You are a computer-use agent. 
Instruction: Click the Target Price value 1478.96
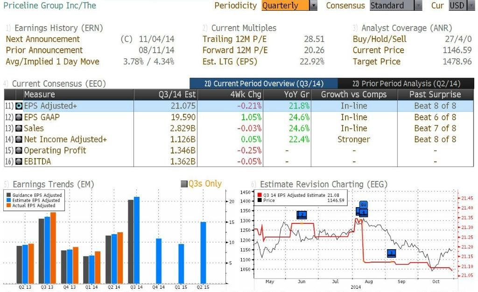tap(457, 62)
